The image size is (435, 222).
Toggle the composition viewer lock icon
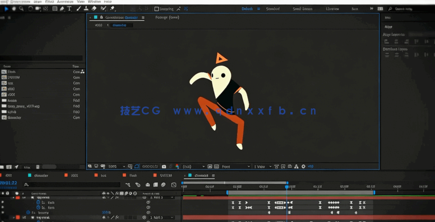101,17
